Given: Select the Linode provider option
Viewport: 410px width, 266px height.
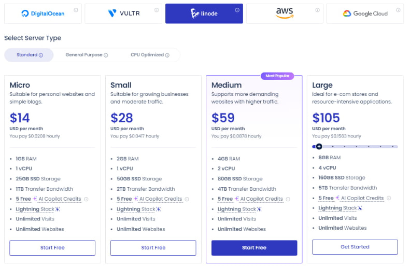Looking at the screenshot, I should click(204, 13).
